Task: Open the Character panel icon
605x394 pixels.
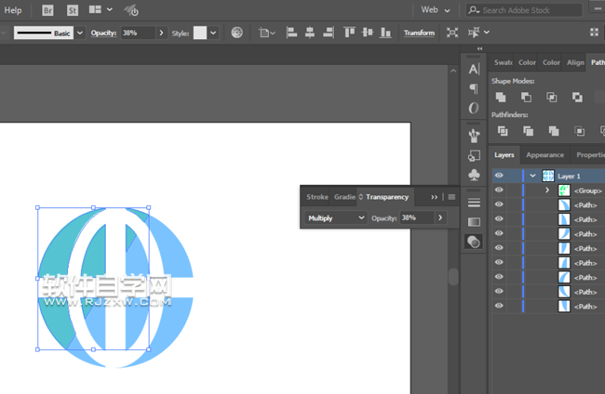Action: [474, 69]
